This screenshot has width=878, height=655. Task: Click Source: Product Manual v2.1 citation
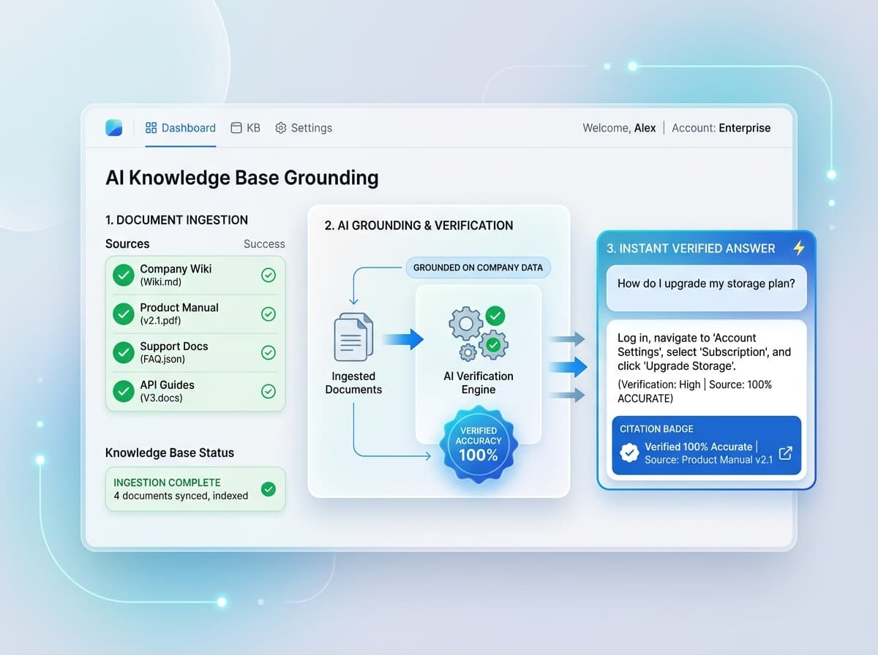point(708,460)
